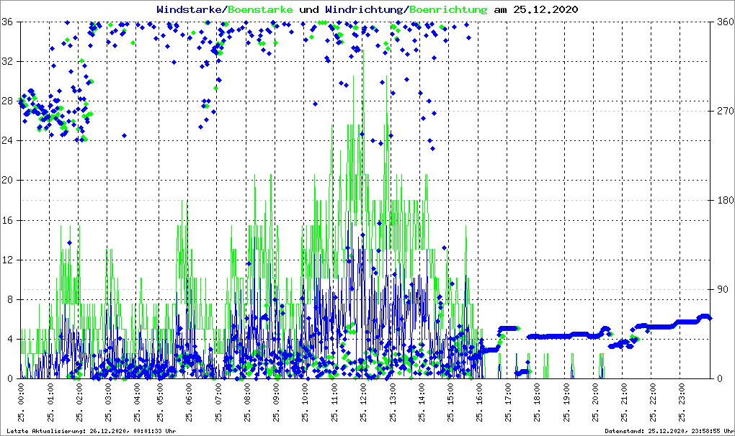The image size is (735, 436).
Task: Click the "8" label on the left axis
Action: (x=11, y=299)
